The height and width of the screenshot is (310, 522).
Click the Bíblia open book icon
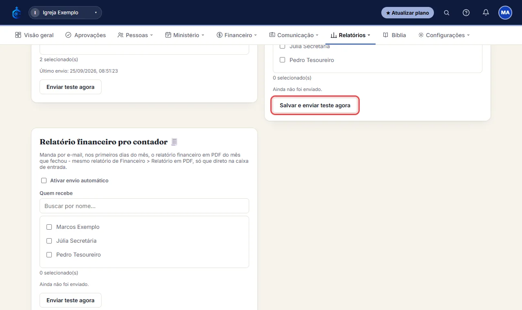[x=385, y=35]
